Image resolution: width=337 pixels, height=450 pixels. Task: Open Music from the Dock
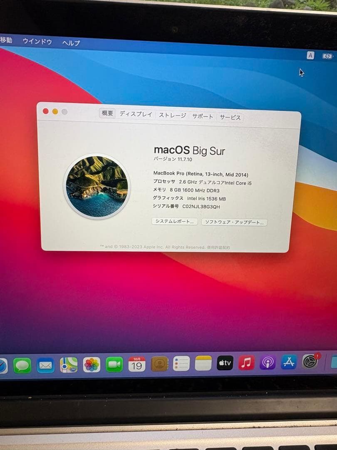click(x=246, y=362)
